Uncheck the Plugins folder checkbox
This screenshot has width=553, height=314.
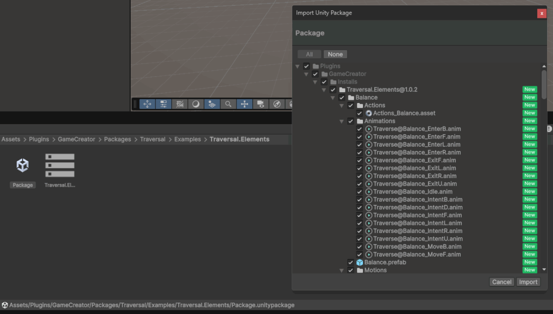coord(306,66)
